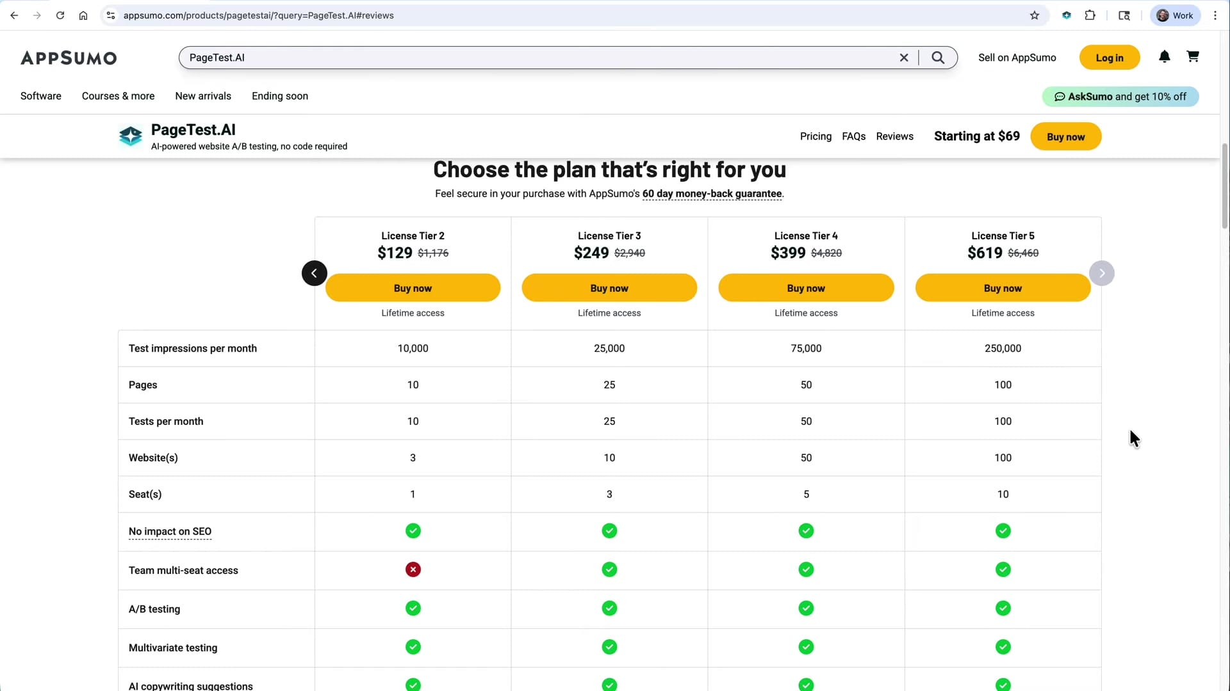Reload the page with the refresh icon

click(x=60, y=15)
